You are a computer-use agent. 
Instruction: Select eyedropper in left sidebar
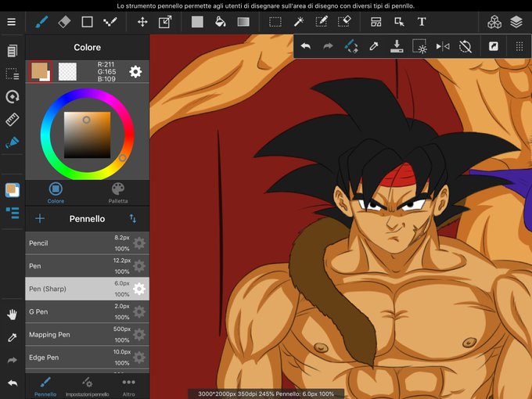pos(13,338)
